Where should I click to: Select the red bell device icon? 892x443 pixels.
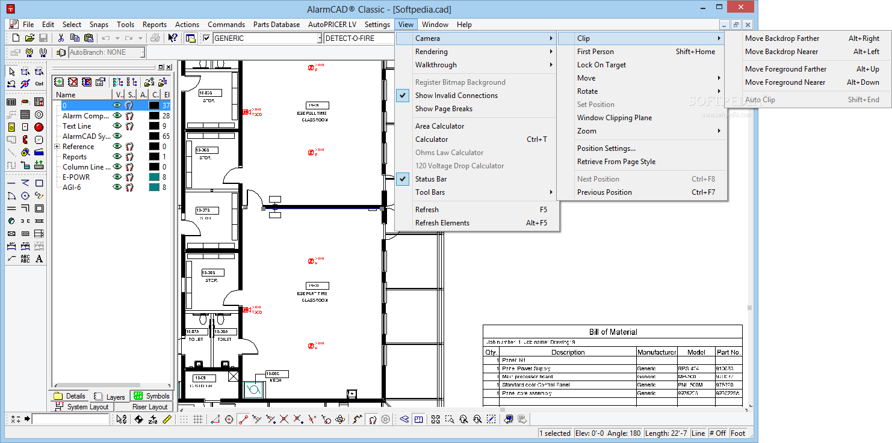39,127
